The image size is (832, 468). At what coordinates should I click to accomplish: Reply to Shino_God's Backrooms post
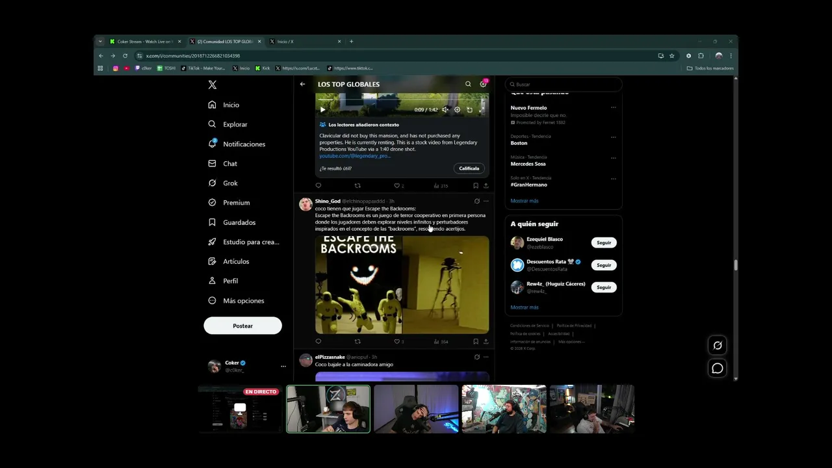[318, 341]
